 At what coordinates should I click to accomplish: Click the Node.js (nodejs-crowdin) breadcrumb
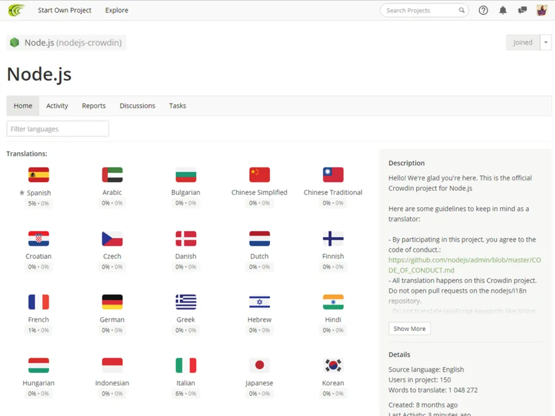coord(66,42)
